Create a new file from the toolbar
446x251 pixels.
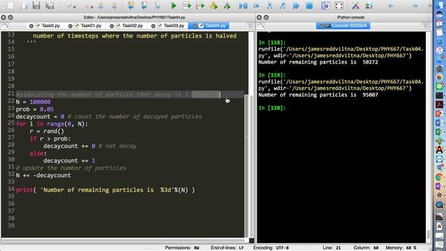click(10, 5)
